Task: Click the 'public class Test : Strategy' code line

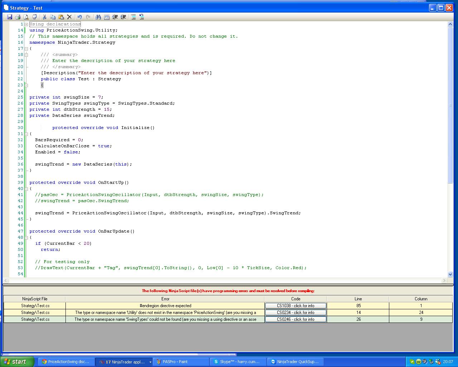Action: tap(81, 79)
